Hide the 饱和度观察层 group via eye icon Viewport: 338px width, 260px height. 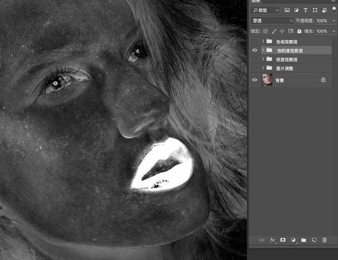coord(255,50)
